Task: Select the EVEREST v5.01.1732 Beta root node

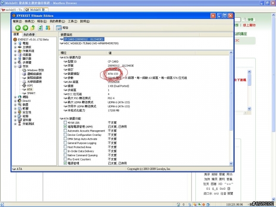Action: coord(33,40)
